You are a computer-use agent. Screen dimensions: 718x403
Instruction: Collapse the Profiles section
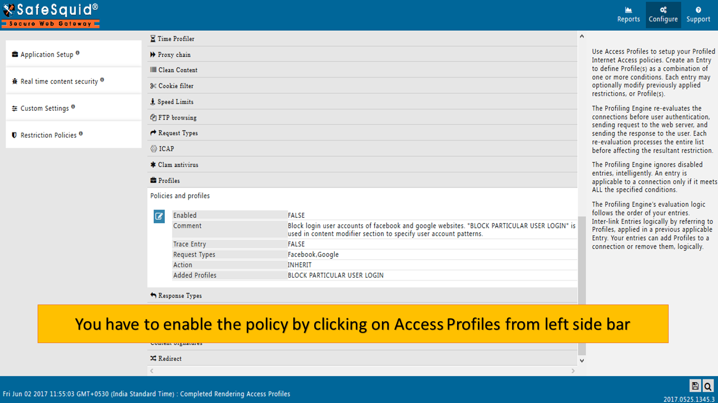point(362,180)
